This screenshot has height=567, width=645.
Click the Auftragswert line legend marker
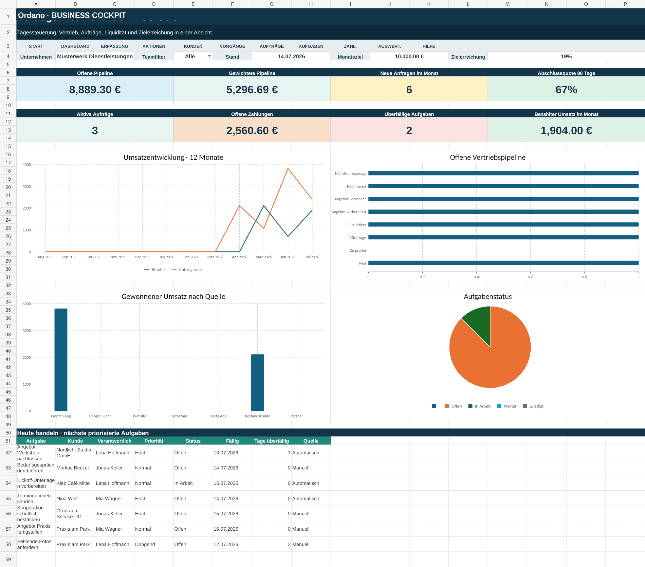pos(174,270)
